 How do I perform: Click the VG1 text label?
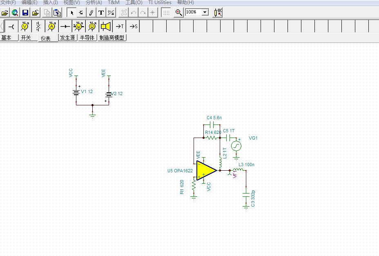[253, 138]
